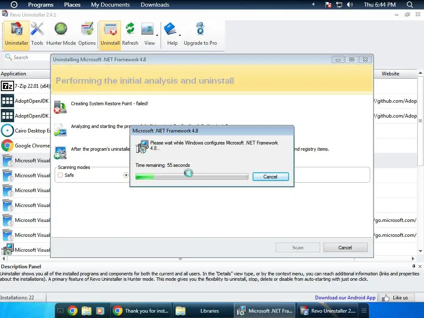Click Chrome pinned icon in taskbar
This screenshot has width=424, height=318.
pos(72,311)
